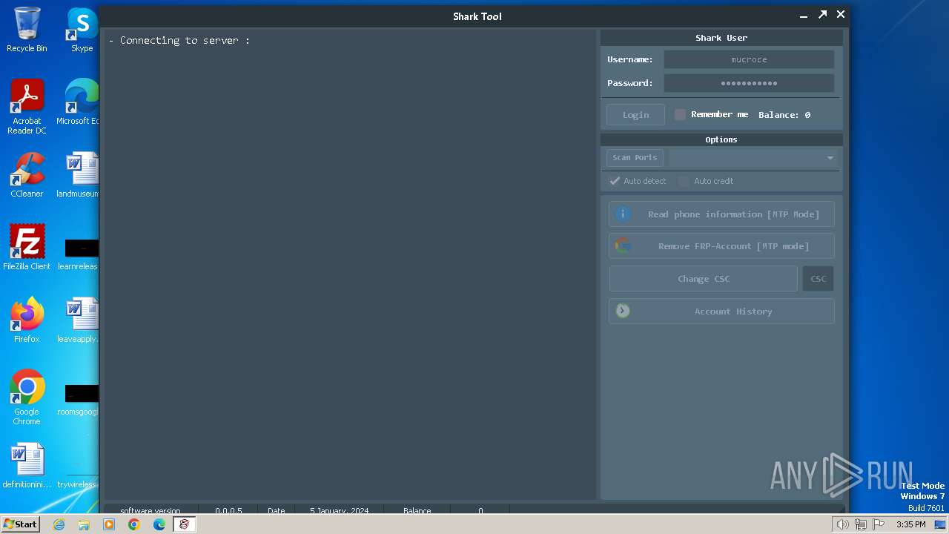Open the media player taskbar icon
This screenshot has width=949, height=534.
coord(109,524)
